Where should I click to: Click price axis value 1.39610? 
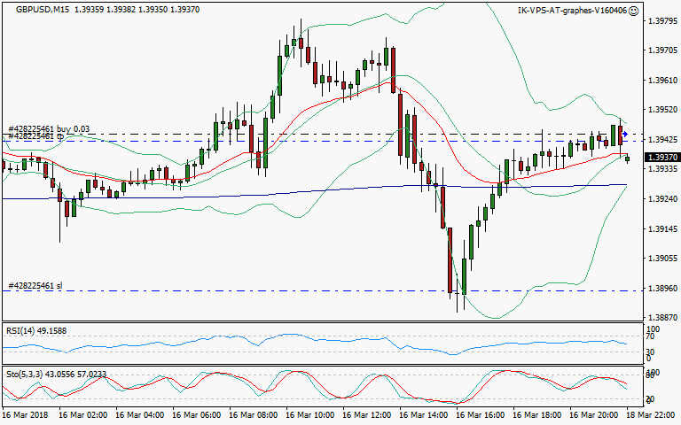[x=662, y=81]
